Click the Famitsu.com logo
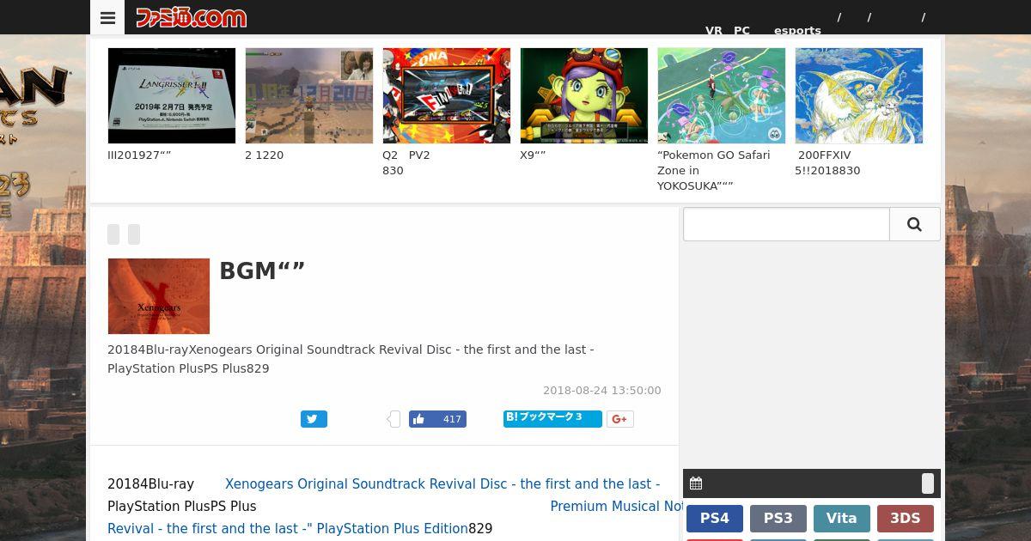 [x=192, y=17]
